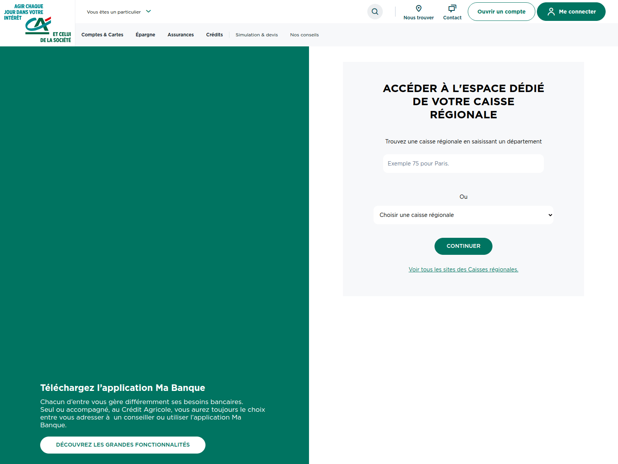Screen dimensions: 618x464
Task: Expand the 'Vous êtes un particulier' chevron
Action: (149, 12)
